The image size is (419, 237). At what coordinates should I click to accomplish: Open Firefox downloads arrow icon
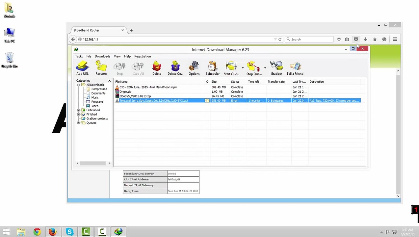(x=365, y=39)
